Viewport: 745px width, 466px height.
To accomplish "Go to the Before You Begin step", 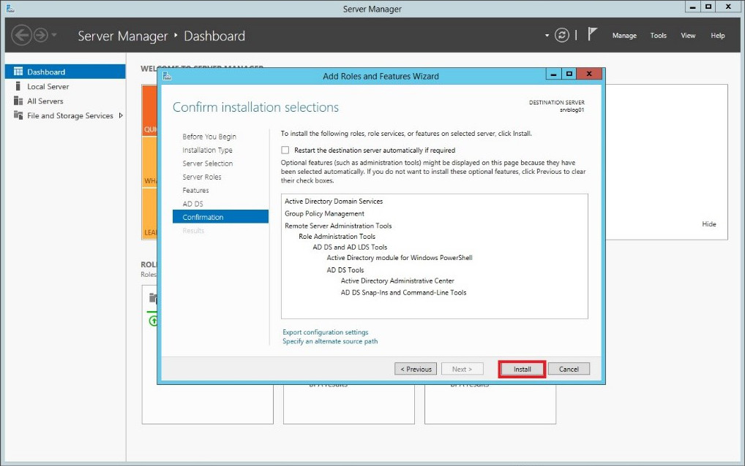I will tap(209, 137).
